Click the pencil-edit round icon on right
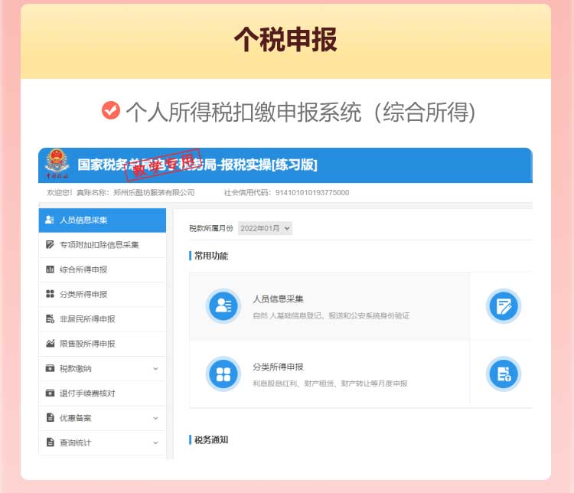This screenshot has height=493, width=574. 504,306
